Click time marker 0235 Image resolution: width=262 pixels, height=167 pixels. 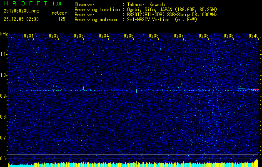[129, 36]
